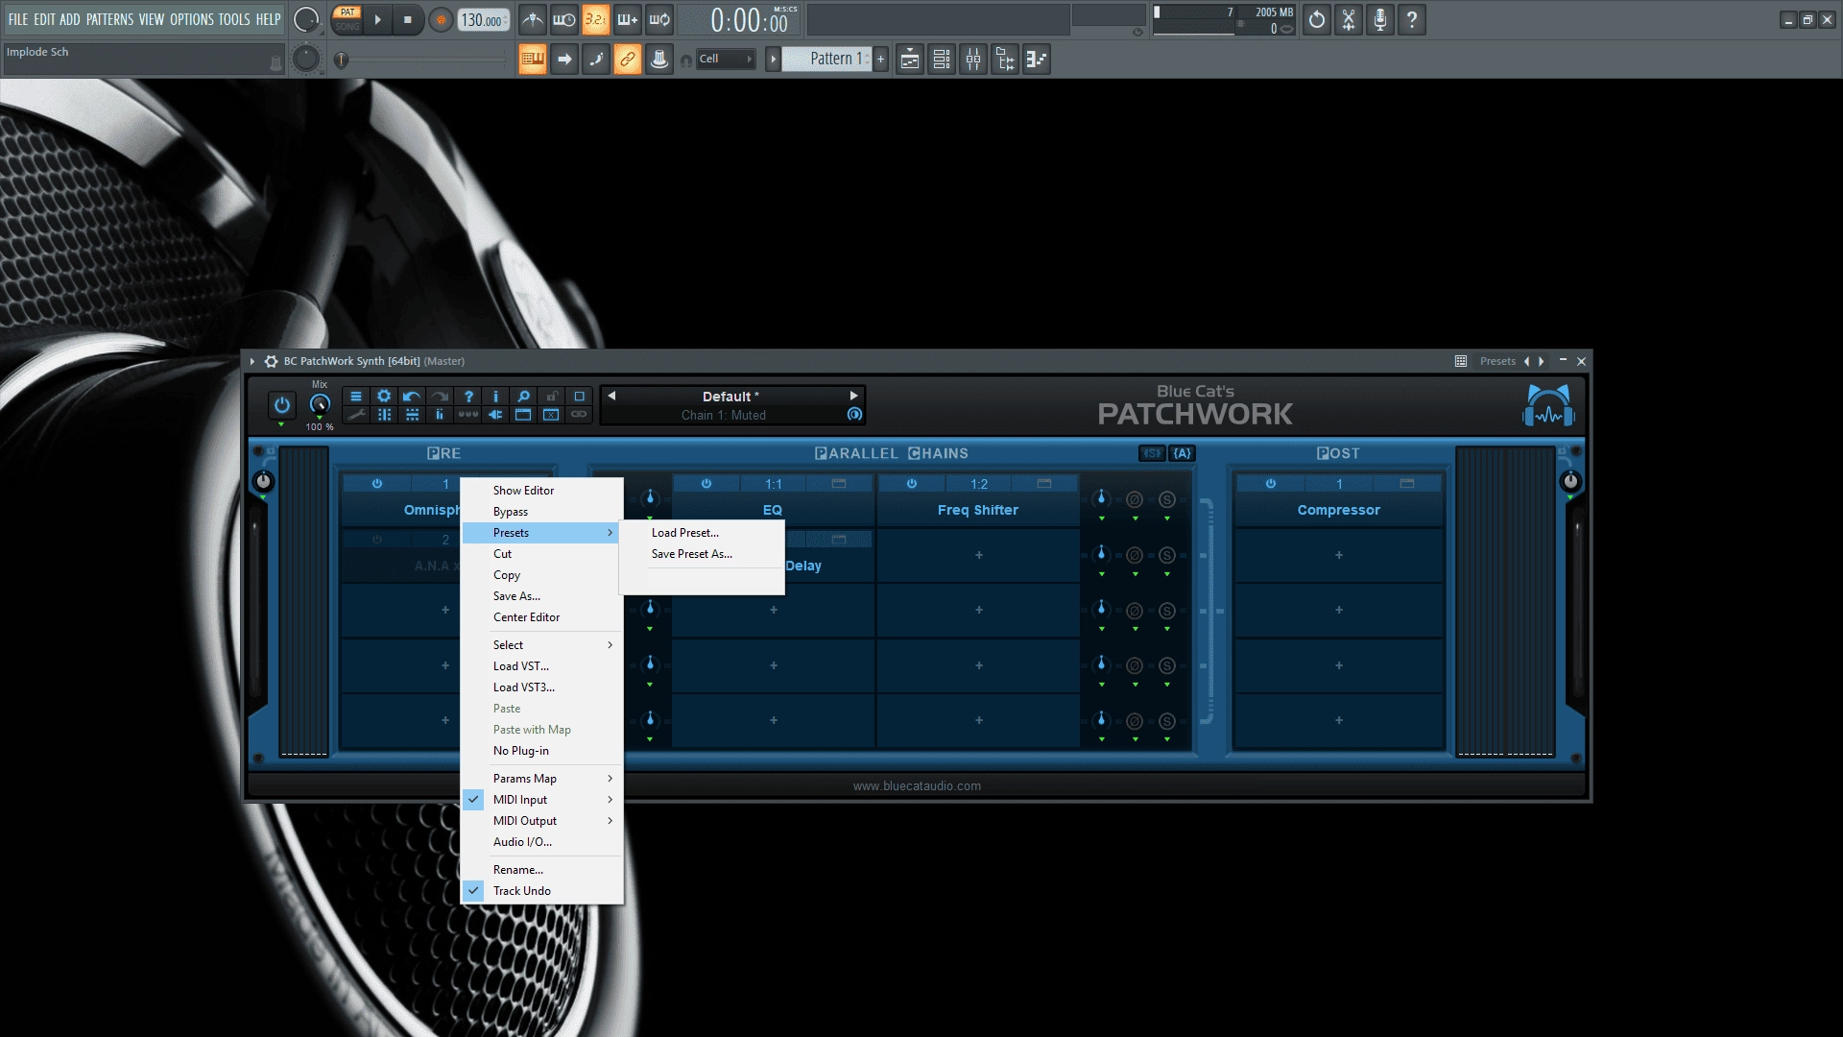
Task: Click the close-all-editors window X icon
Action: pyautogui.click(x=551, y=415)
